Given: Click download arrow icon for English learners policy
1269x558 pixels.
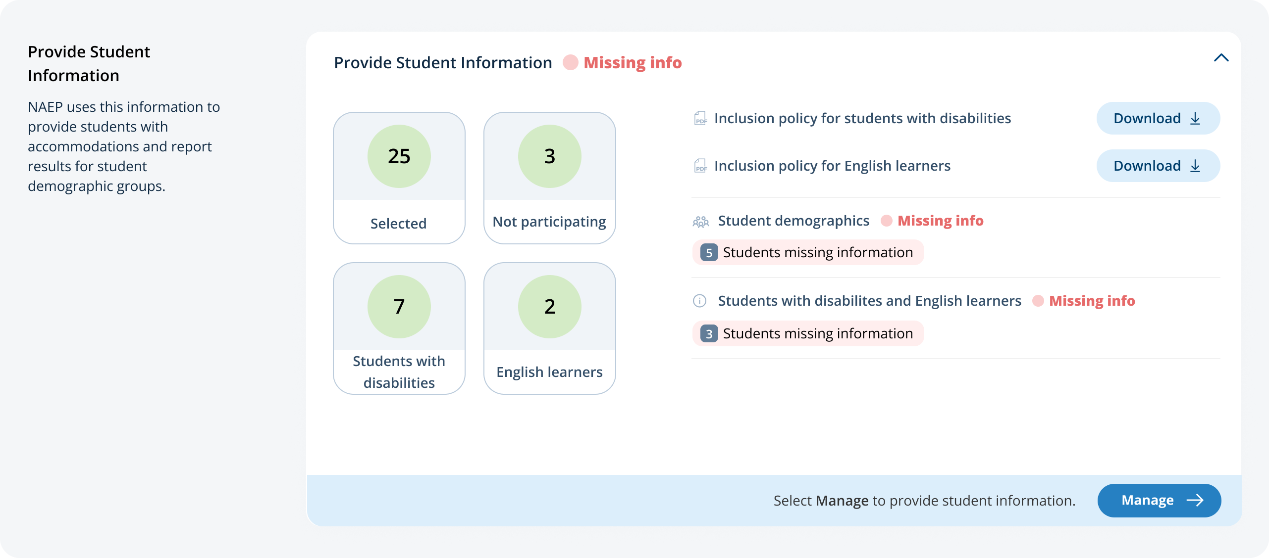Looking at the screenshot, I should [1195, 166].
